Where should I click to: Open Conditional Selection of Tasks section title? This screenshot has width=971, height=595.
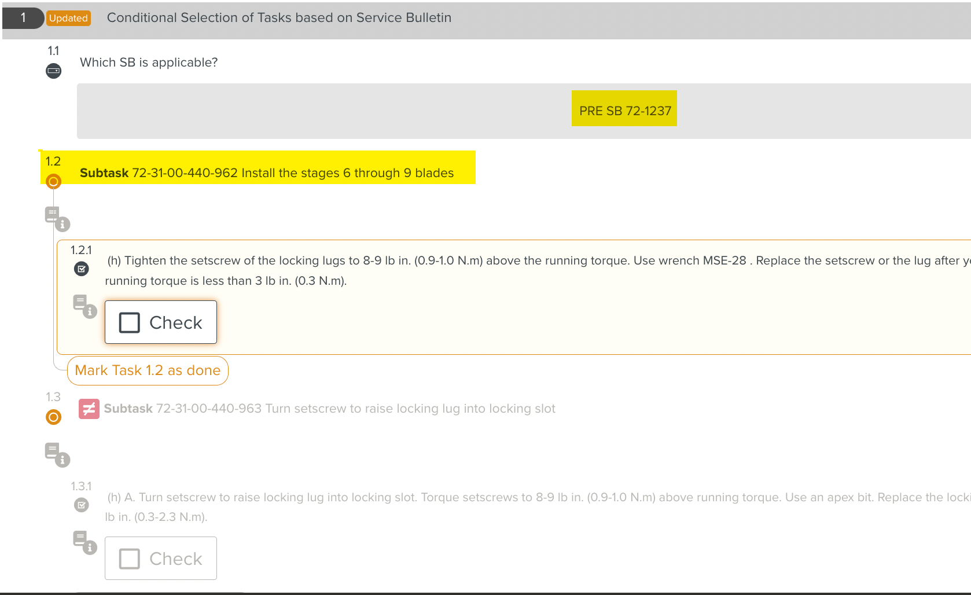(279, 18)
